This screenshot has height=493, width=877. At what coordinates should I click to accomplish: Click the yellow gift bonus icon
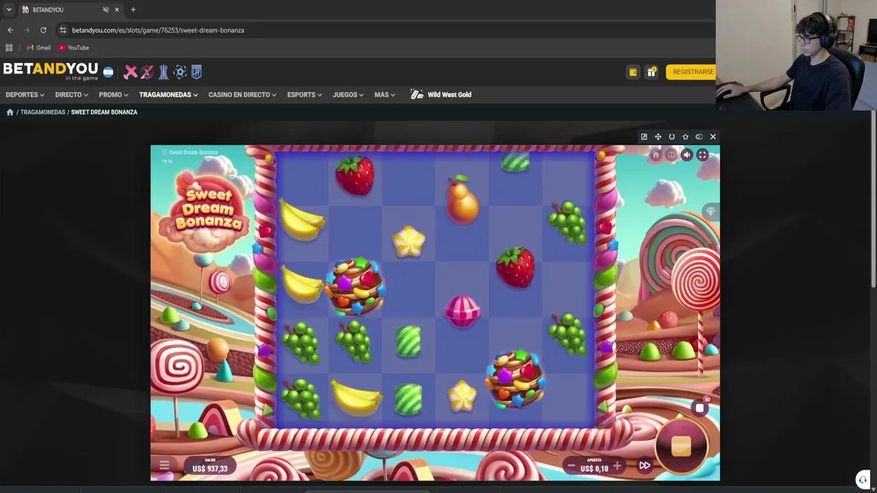point(651,72)
